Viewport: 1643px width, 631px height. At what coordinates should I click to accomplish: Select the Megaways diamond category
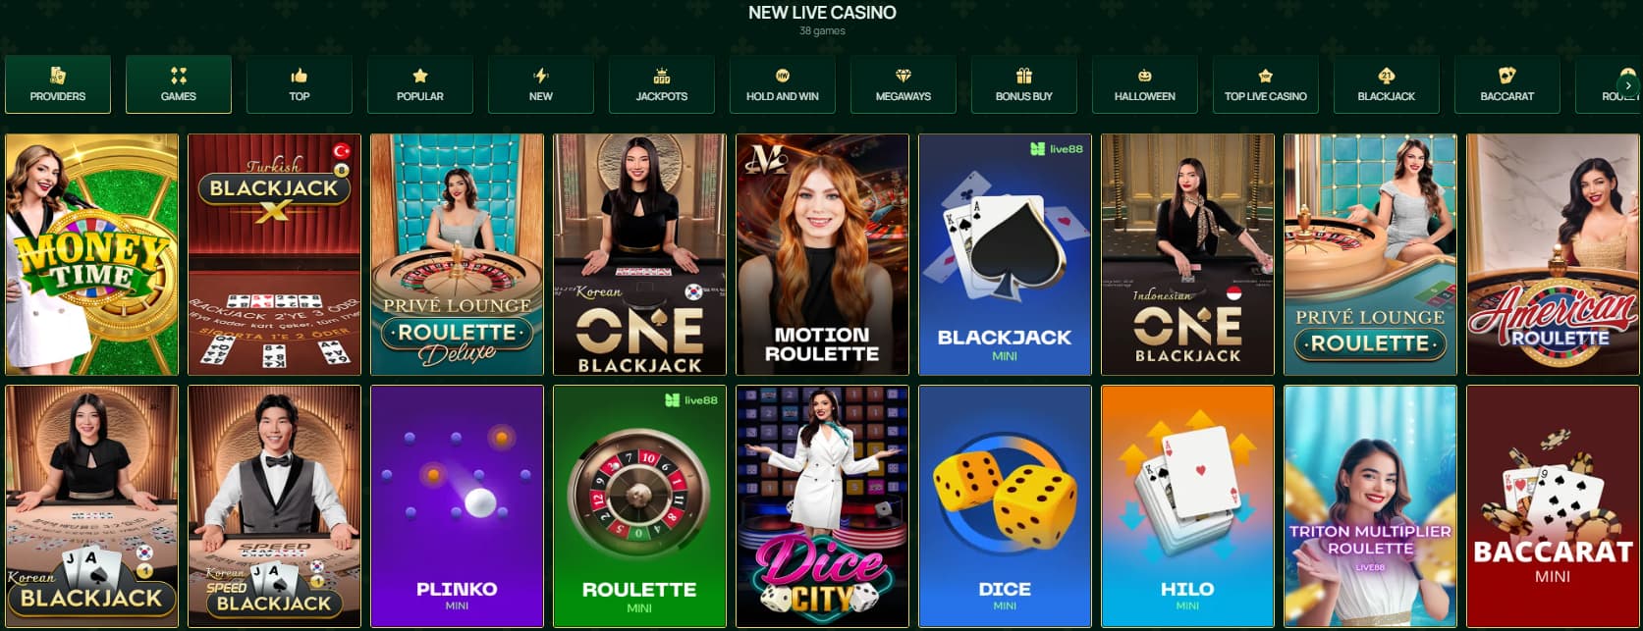(904, 84)
